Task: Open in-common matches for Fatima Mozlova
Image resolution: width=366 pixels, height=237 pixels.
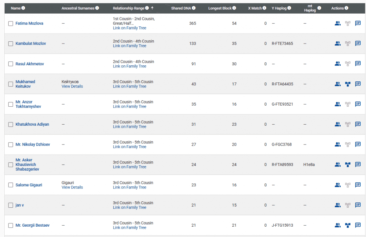Action: [337, 24]
